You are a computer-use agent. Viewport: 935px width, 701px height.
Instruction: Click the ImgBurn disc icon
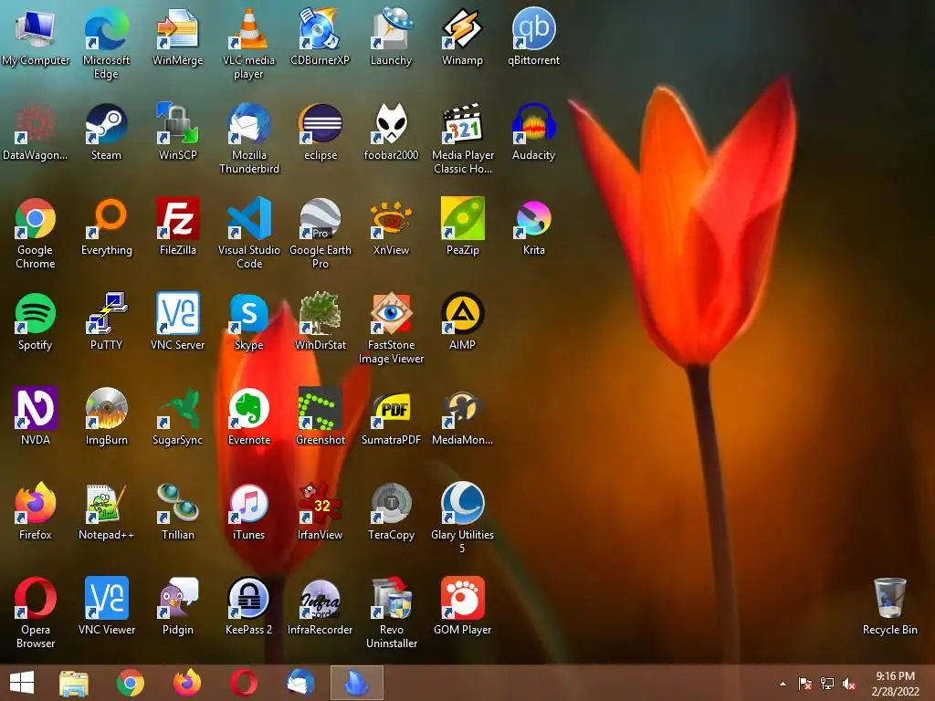click(106, 408)
